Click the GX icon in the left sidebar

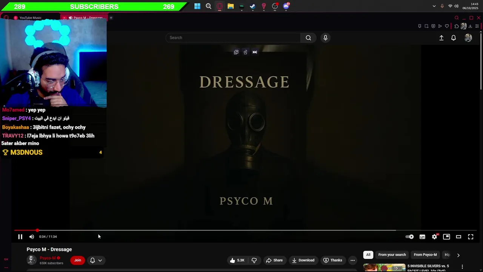[6, 259]
